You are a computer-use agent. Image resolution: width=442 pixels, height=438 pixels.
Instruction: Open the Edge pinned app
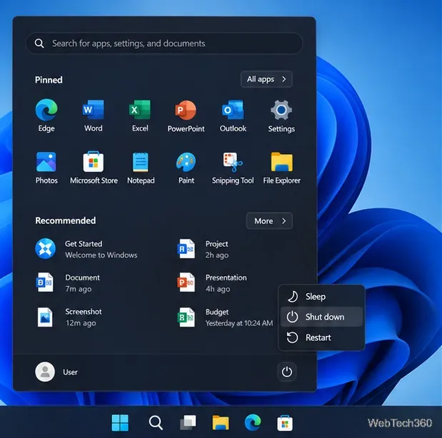(46, 115)
